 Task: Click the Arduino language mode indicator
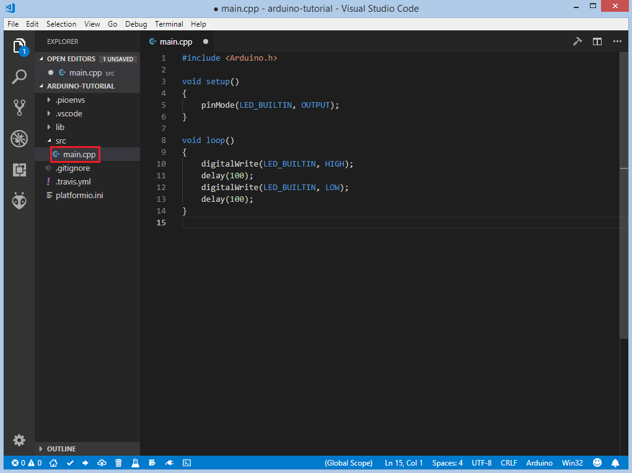[539, 463]
